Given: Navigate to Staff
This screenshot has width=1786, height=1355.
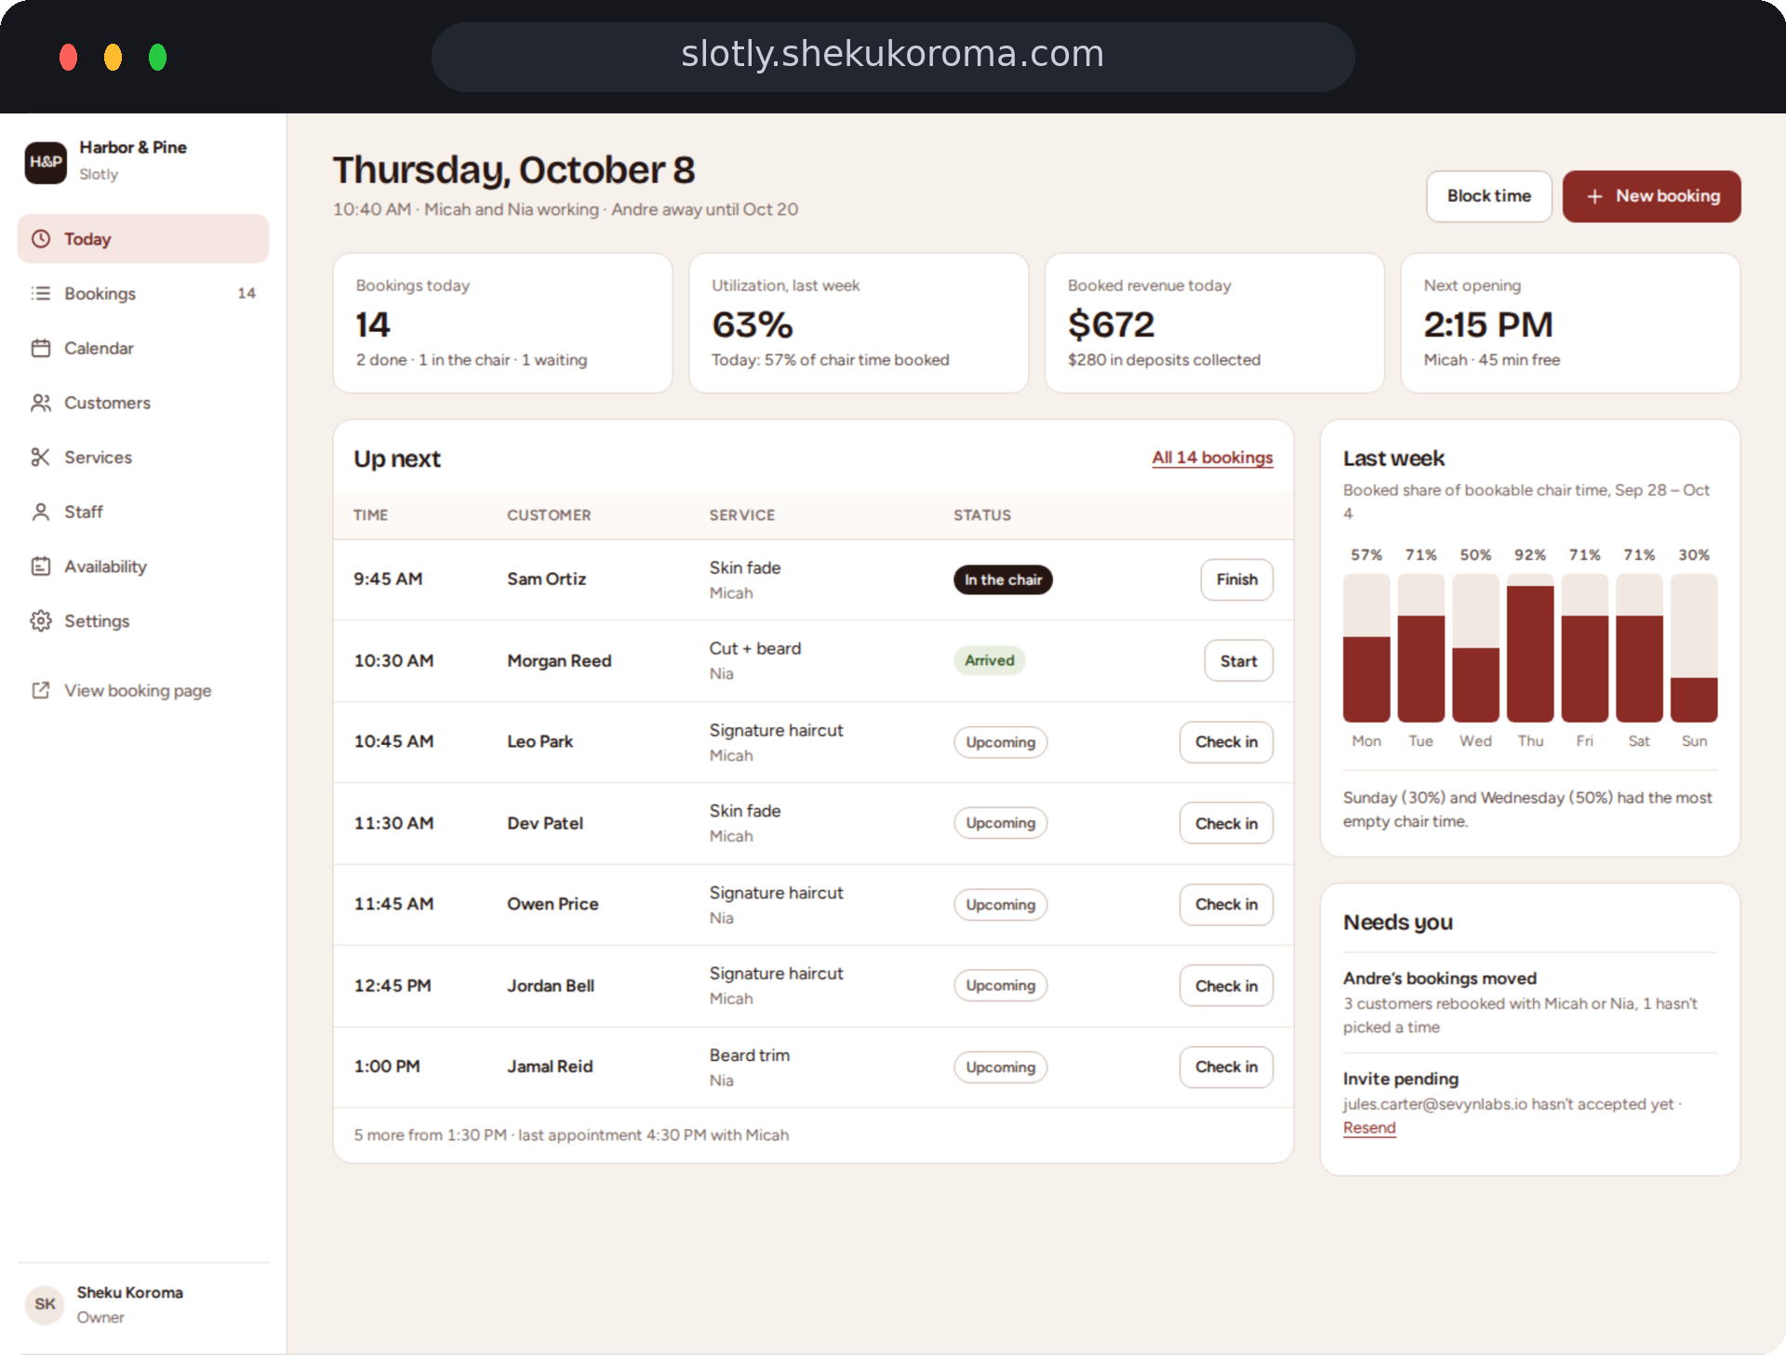Looking at the screenshot, I should click(x=143, y=511).
